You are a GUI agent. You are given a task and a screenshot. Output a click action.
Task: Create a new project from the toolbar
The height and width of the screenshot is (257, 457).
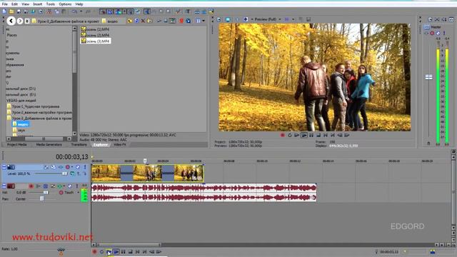4,11
